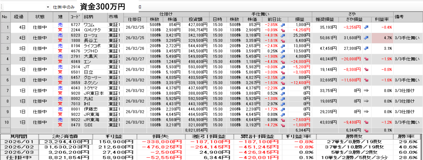Select the 2026/01 period row
The image size is (423, 160).
click(19, 142)
